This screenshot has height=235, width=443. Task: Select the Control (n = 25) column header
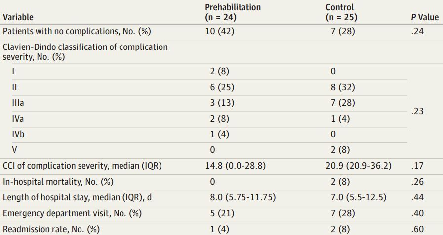pos(341,12)
